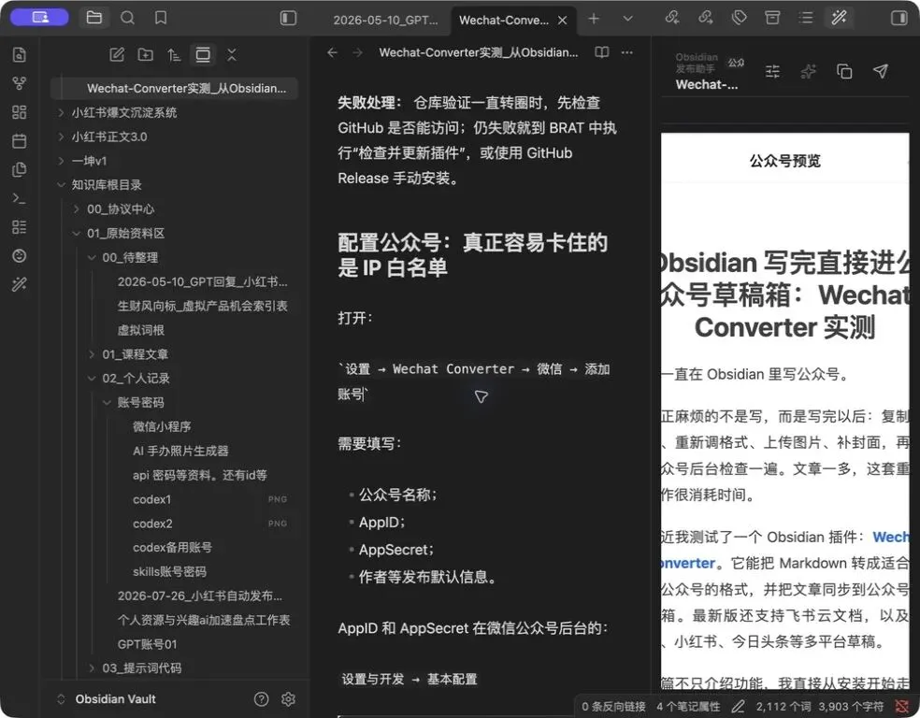This screenshot has width=920, height=718.
Task: Open help with question mark icon
Action: pos(261,698)
